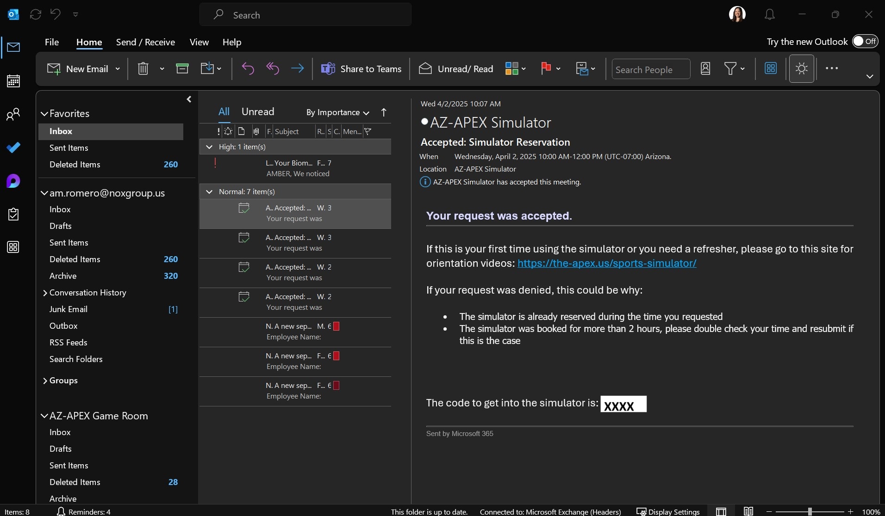This screenshot has height=516, width=885.
Task: Expand the ribbon with bottom-right chevron
Action: [870, 76]
